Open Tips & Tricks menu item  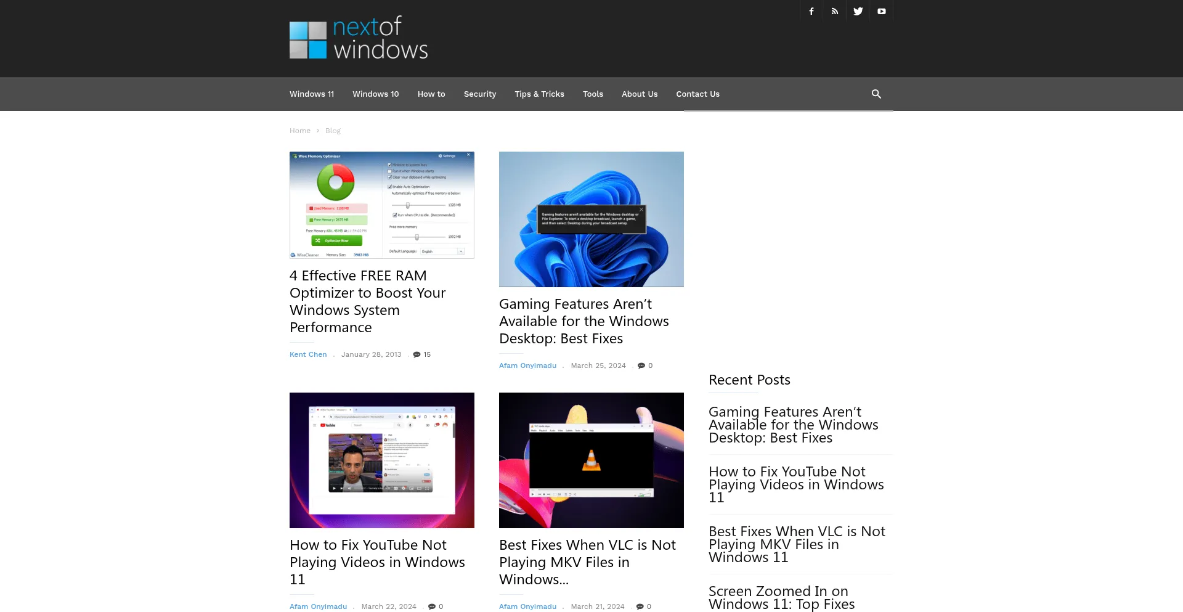[x=539, y=94]
